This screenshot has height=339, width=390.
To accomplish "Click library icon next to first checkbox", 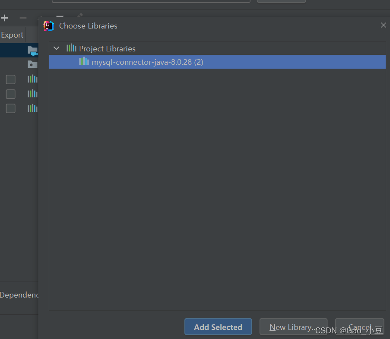I will coord(32,79).
